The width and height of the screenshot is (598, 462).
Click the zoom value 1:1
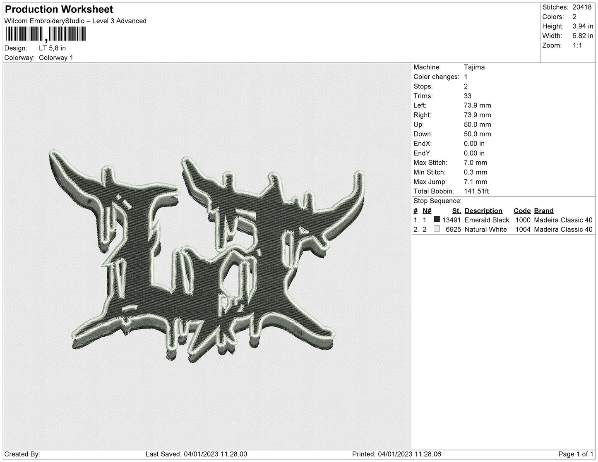(x=577, y=45)
